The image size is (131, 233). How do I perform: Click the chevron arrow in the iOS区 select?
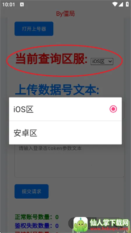(110, 61)
